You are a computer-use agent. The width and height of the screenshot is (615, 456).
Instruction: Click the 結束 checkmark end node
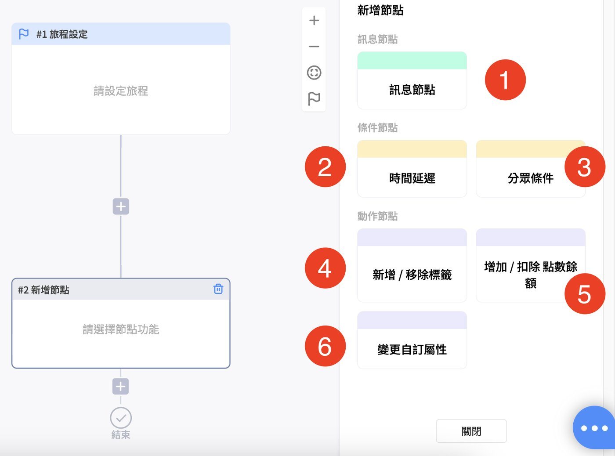tap(121, 418)
